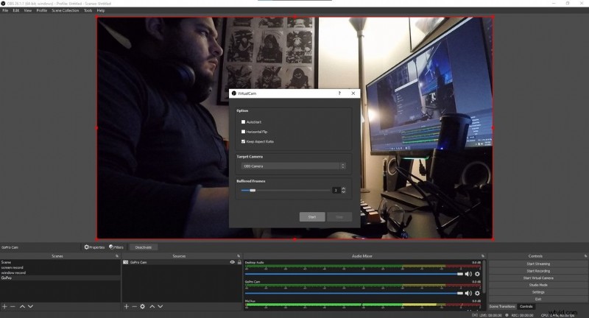This screenshot has width=589, height=318.
Task: Select the 'Scene' scene
Action: pos(60,262)
